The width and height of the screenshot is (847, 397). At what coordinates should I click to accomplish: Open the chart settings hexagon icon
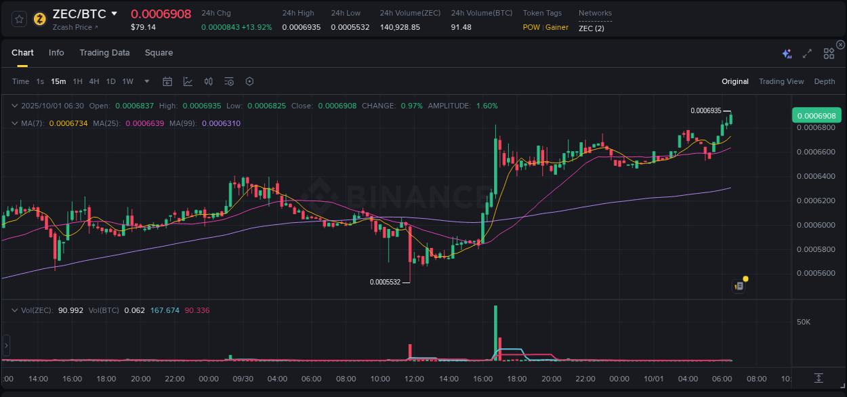click(249, 81)
